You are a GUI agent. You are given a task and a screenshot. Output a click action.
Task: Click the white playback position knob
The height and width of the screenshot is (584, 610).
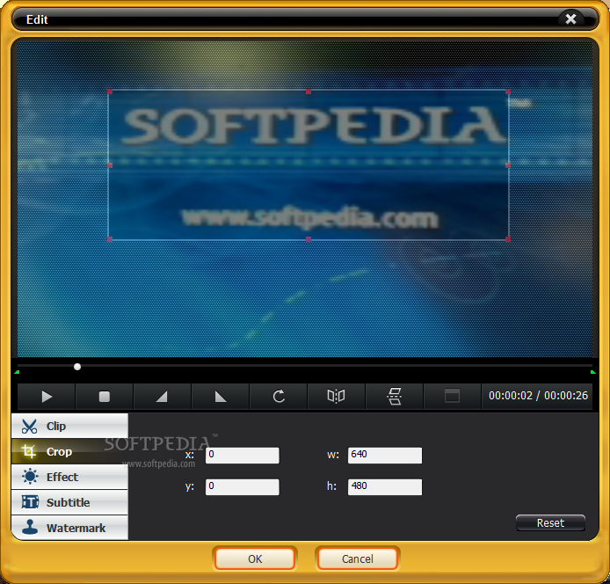tap(77, 367)
